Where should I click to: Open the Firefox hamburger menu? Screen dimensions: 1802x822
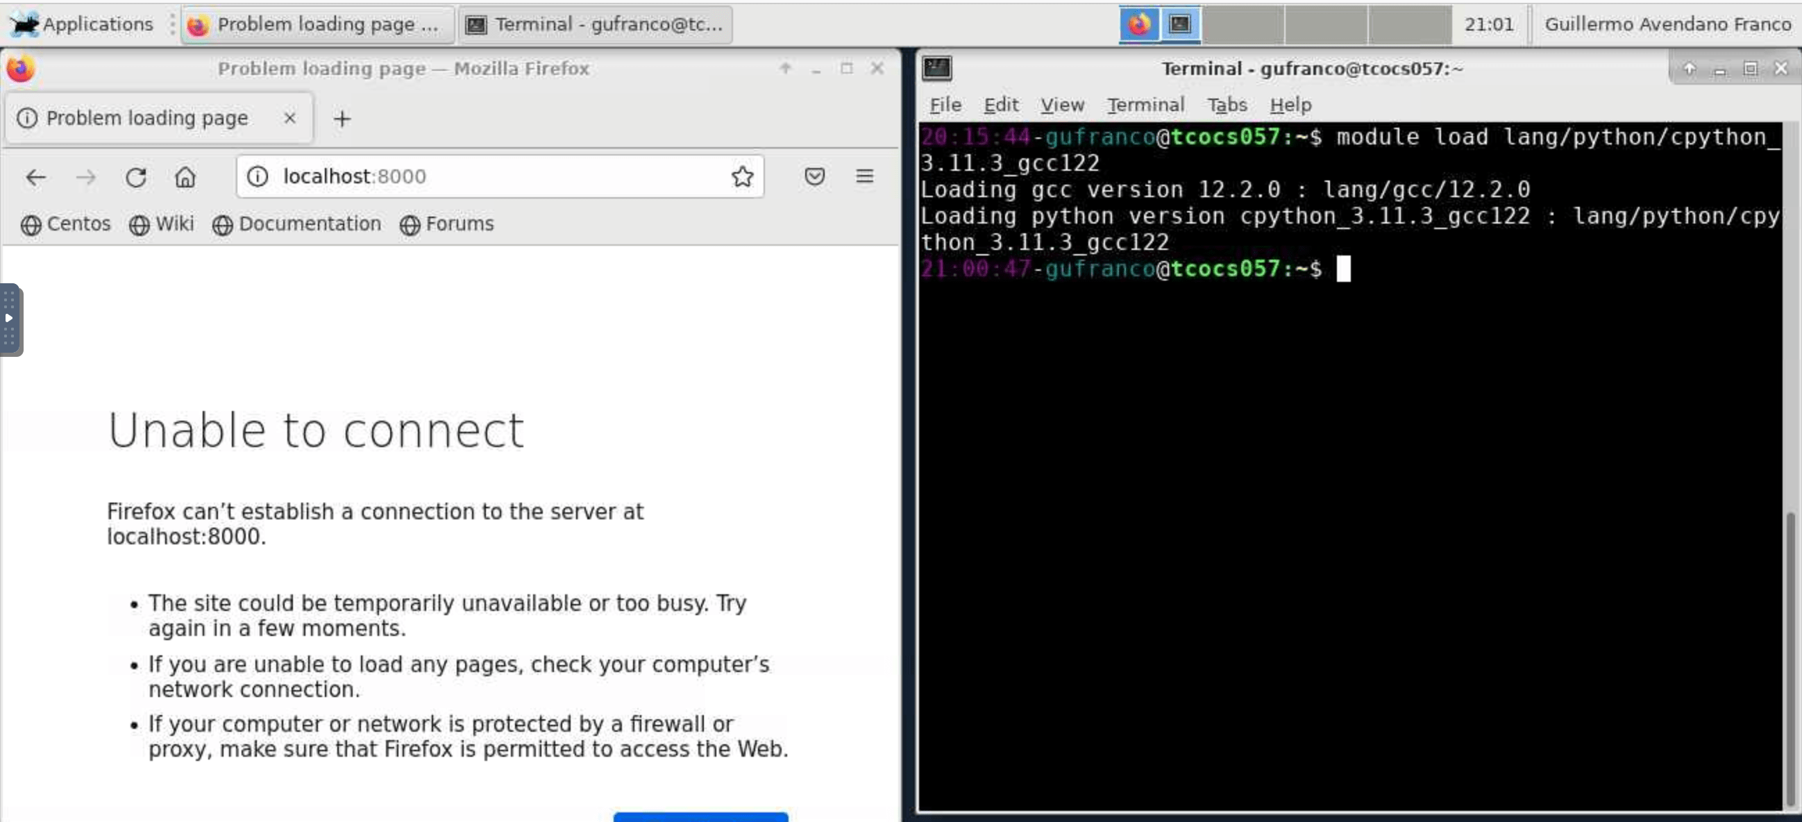click(x=864, y=176)
